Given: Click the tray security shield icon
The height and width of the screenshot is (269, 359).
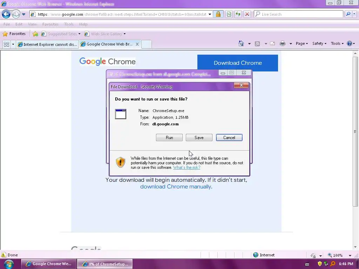Looking at the screenshot, I should click(x=320, y=264).
